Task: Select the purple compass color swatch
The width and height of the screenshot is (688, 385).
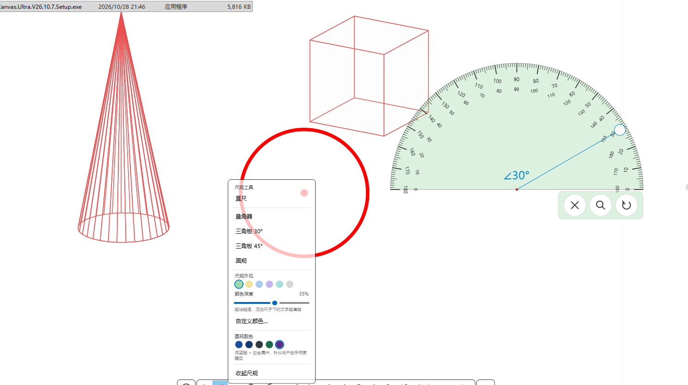Action: [280, 344]
